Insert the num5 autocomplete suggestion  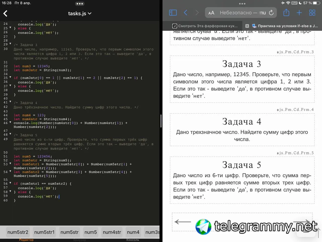tap(91, 232)
